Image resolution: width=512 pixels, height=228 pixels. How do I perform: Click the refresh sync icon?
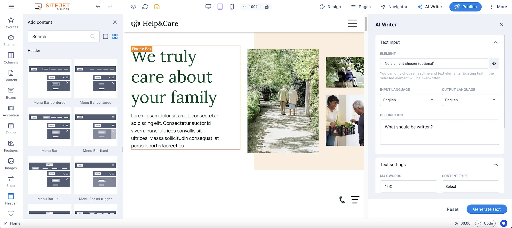pos(145,7)
